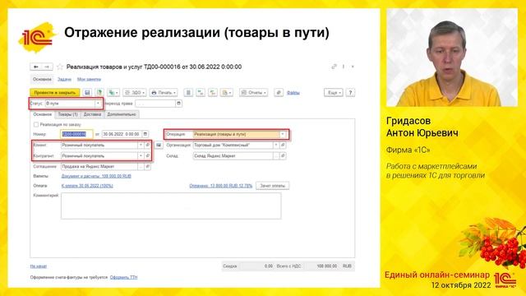
Task: Add document to favorites with the star
Action: pos(60,67)
